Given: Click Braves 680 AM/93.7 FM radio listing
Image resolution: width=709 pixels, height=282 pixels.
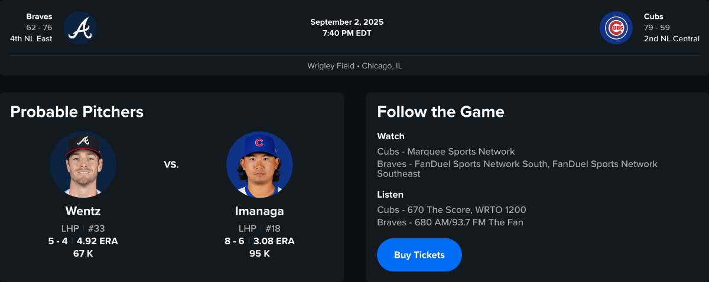Looking at the screenshot, I should click(x=450, y=222).
